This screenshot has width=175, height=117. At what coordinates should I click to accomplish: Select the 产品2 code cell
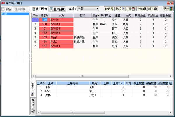62,42
